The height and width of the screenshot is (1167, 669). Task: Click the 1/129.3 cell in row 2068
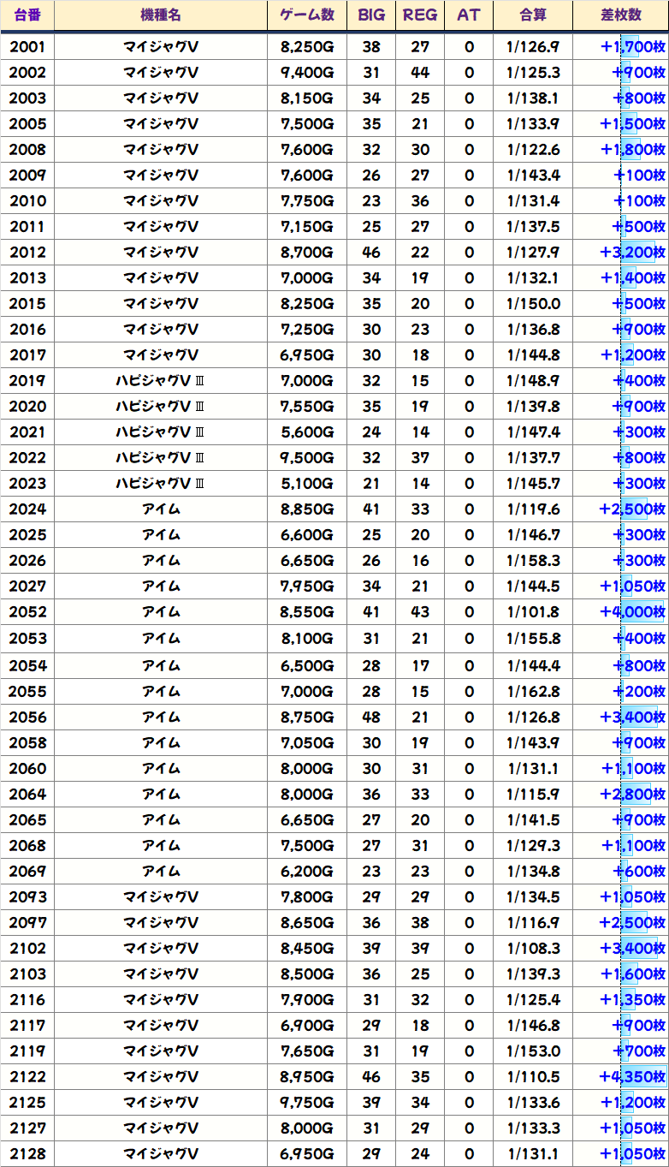pyautogui.click(x=534, y=845)
